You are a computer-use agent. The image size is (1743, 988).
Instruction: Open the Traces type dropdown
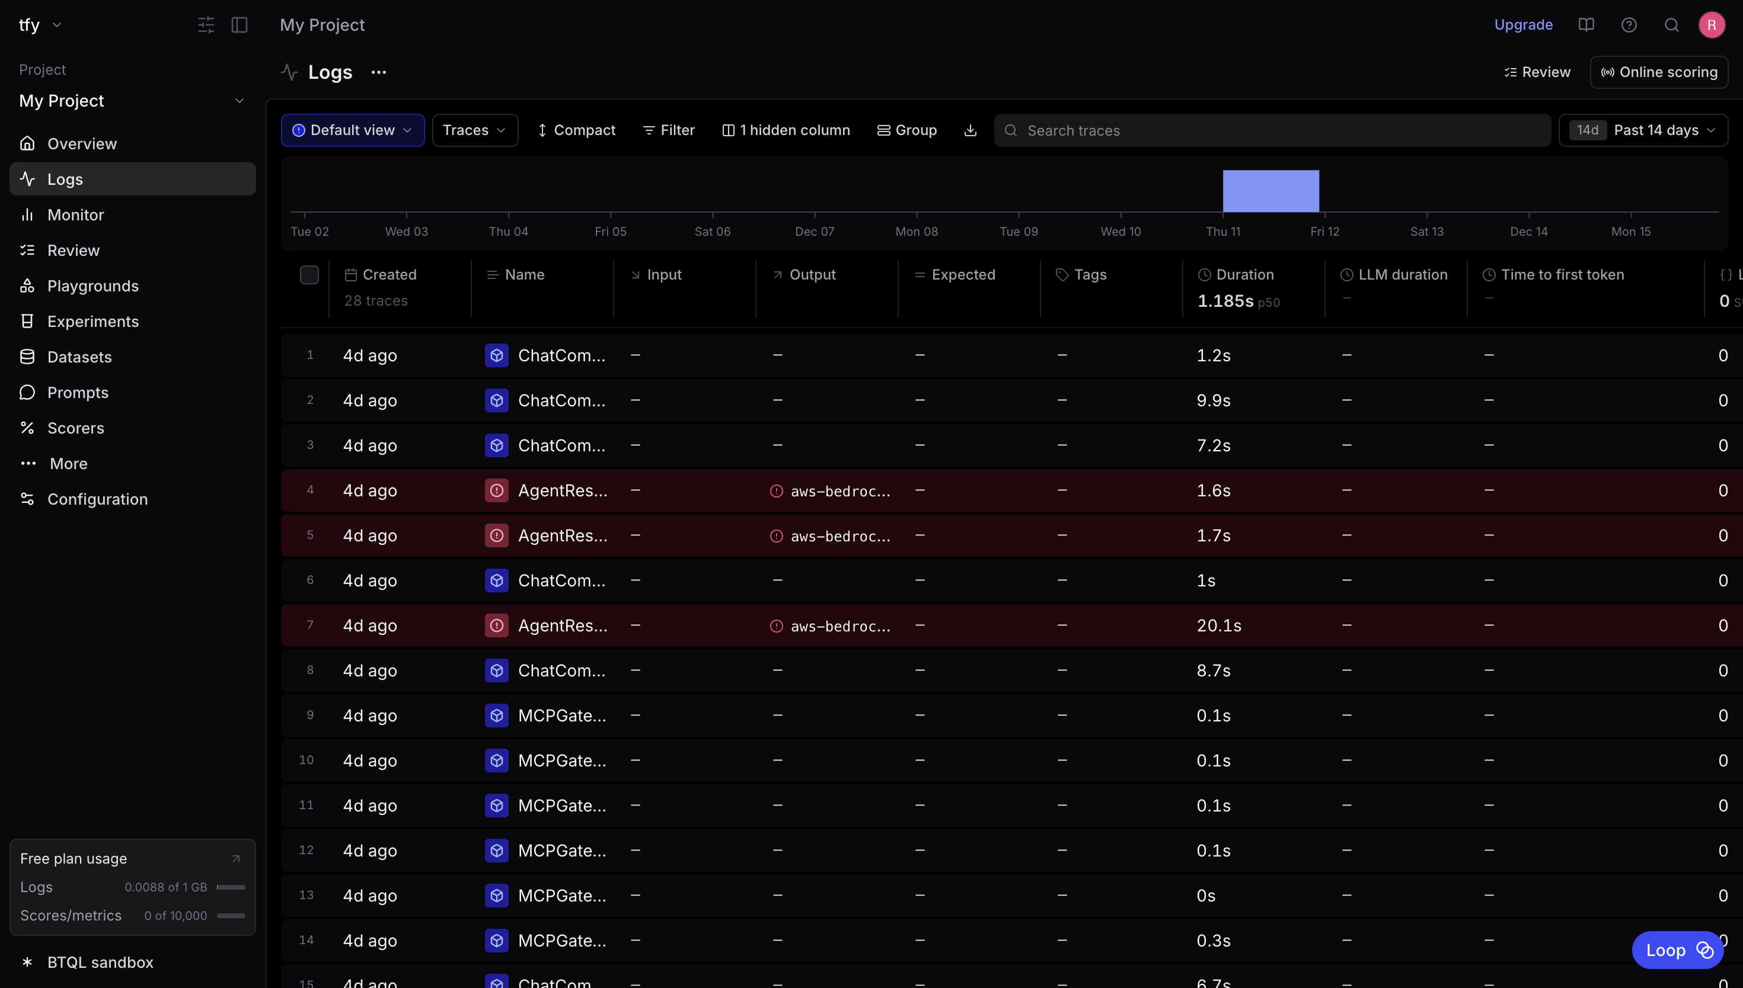(x=475, y=130)
